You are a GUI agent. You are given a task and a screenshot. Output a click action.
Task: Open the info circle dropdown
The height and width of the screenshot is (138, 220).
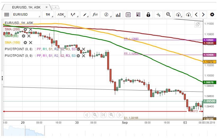click(106, 15)
